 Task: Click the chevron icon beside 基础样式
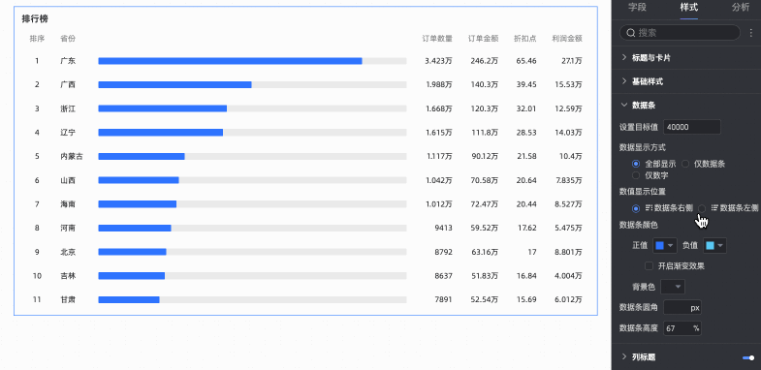point(624,81)
